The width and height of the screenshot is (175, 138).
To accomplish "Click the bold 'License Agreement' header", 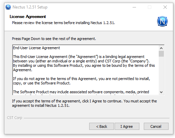I will click(x=28, y=17).
